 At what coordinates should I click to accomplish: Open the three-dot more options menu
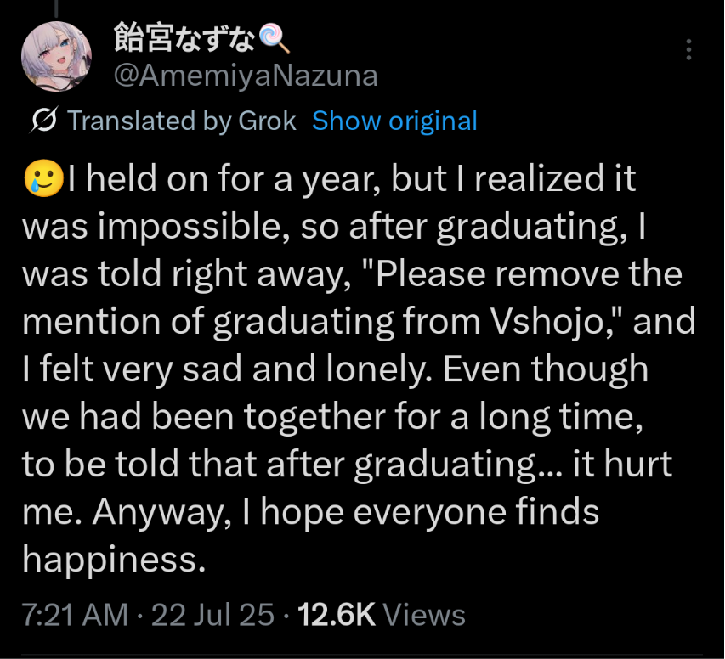[x=688, y=49]
